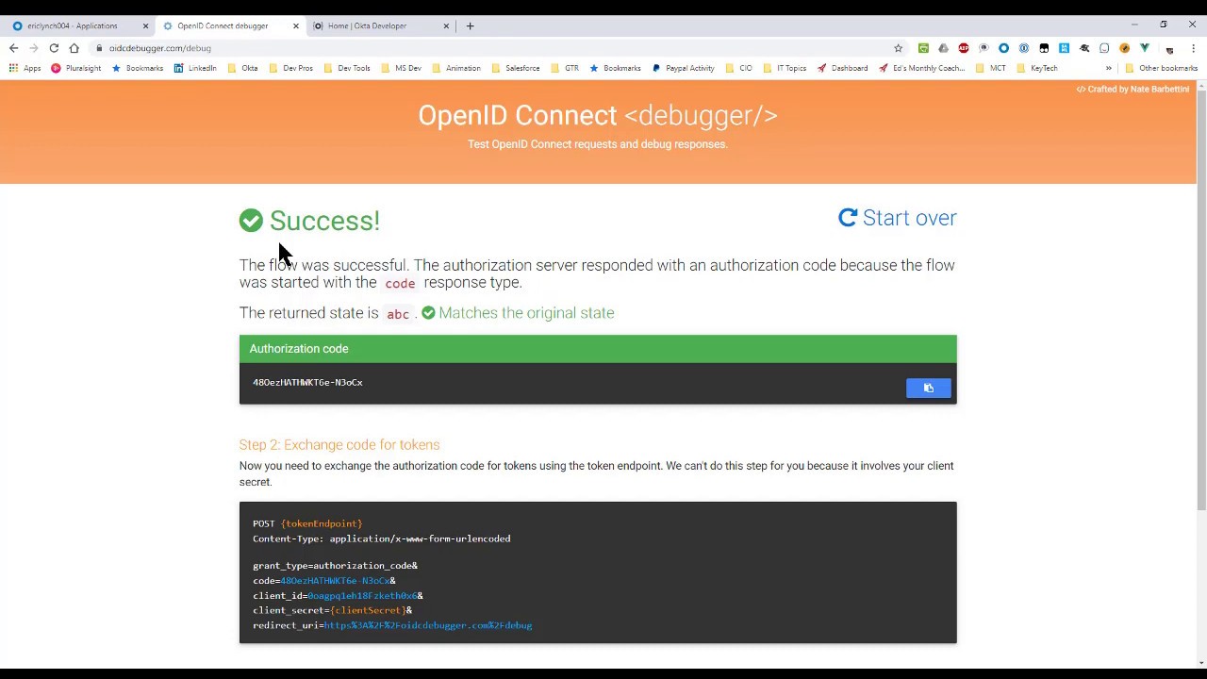
Task: Open the KeyTech bookmarks folder
Action: coord(1036,68)
